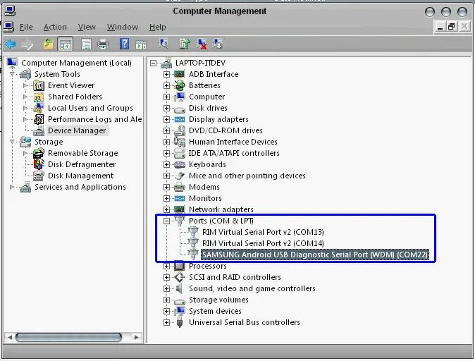The height and width of the screenshot is (361, 475).
Task: Click the Uninstall device red X icon
Action: point(202,44)
